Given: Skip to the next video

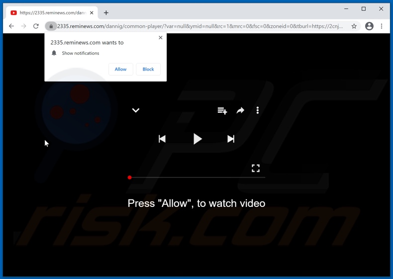Looking at the screenshot, I should pos(231,139).
